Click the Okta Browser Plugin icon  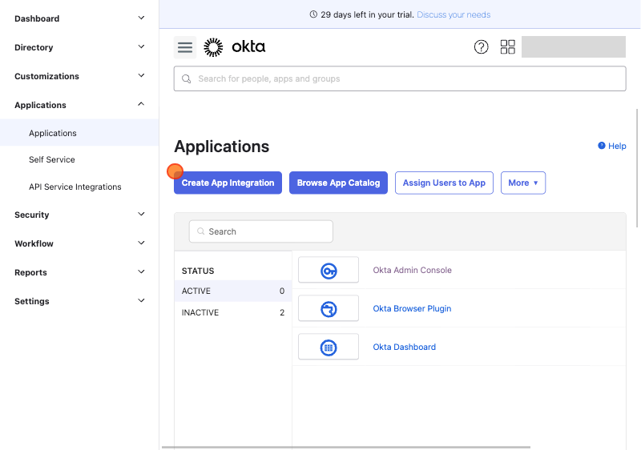329,308
